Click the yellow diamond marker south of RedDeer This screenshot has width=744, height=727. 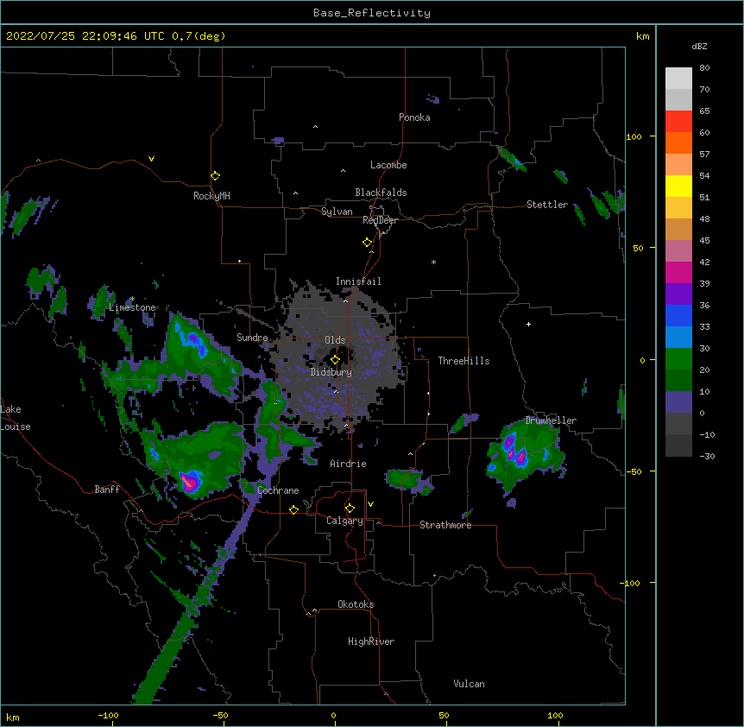(x=367, y=243)
